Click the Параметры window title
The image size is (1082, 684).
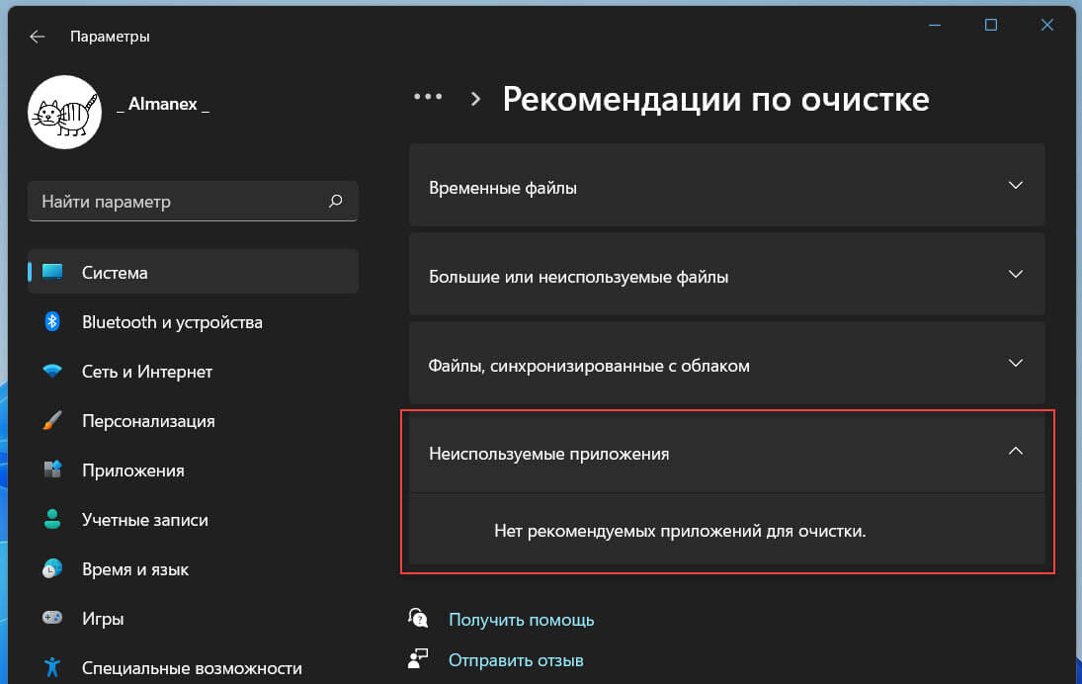[110, 37]
